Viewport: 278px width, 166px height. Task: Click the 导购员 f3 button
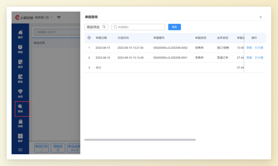(58, 148)
